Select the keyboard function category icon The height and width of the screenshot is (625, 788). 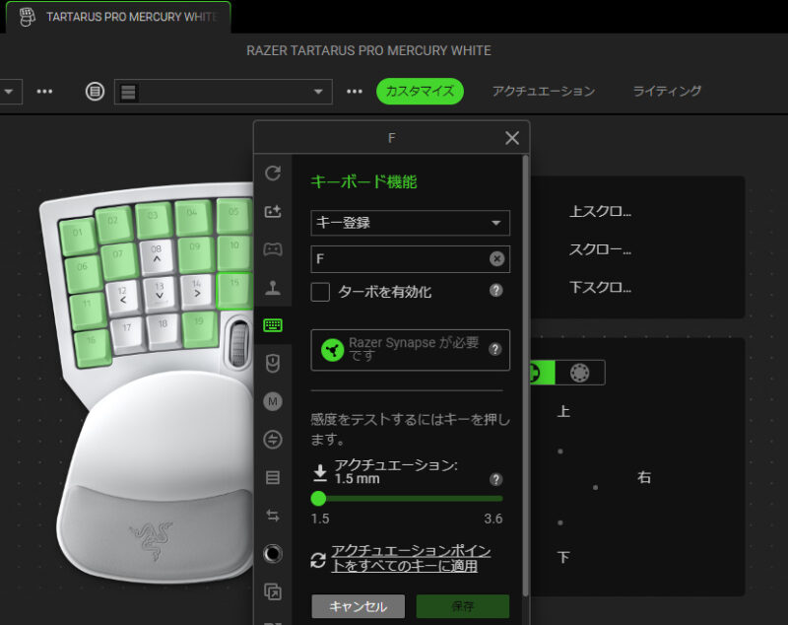273,325
